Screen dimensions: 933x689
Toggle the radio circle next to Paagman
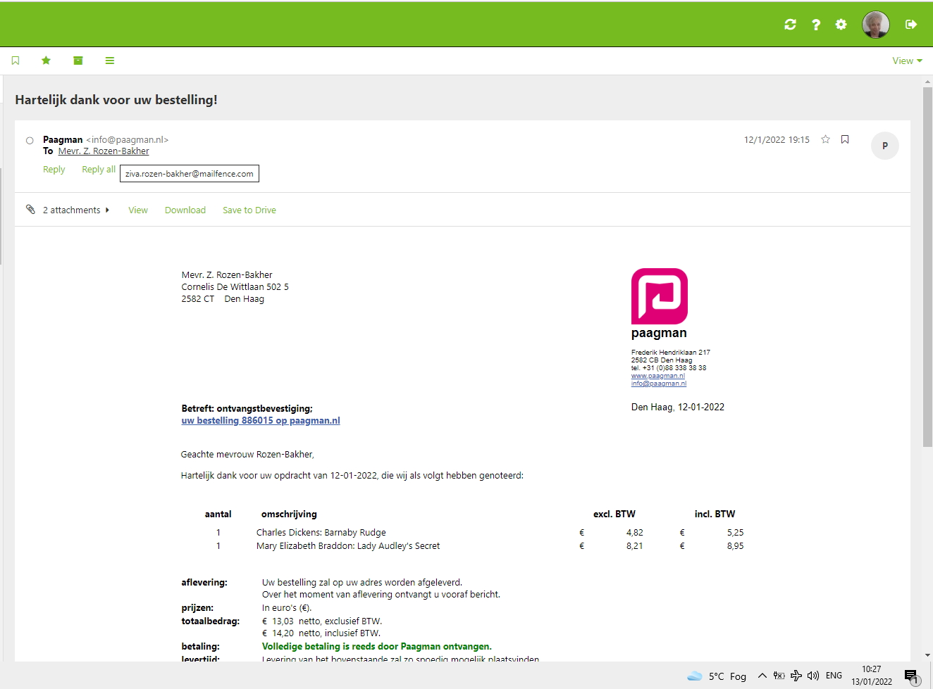coord(30,140)
